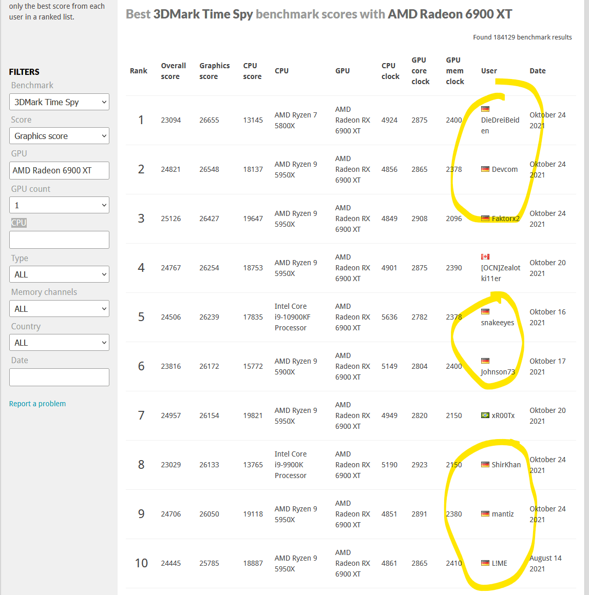Image resolution: width=589 pixels, height=595 pixels.
Task: Open the Benchmark dropdown showing 3DMark Time Spy
Action: [x=59, y=102]
